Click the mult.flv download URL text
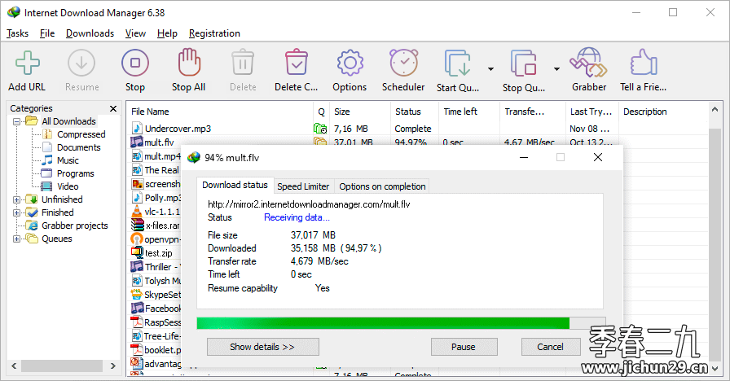The image size is (730, 381). [x=309, y=204]
